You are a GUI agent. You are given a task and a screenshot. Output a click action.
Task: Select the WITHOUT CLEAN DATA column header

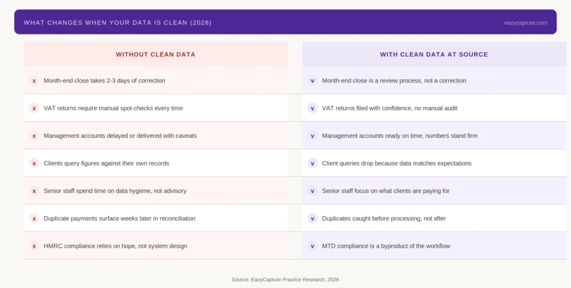click(x=156, y=55)
